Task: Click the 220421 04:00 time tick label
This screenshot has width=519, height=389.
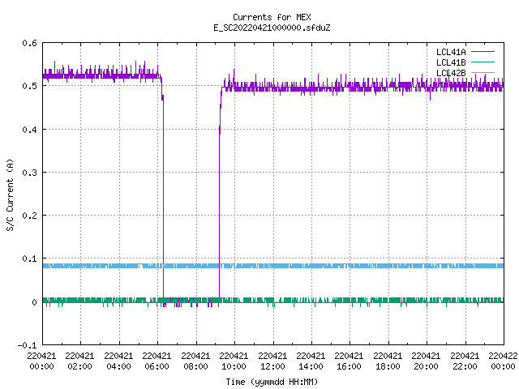Action: [118, 361]
